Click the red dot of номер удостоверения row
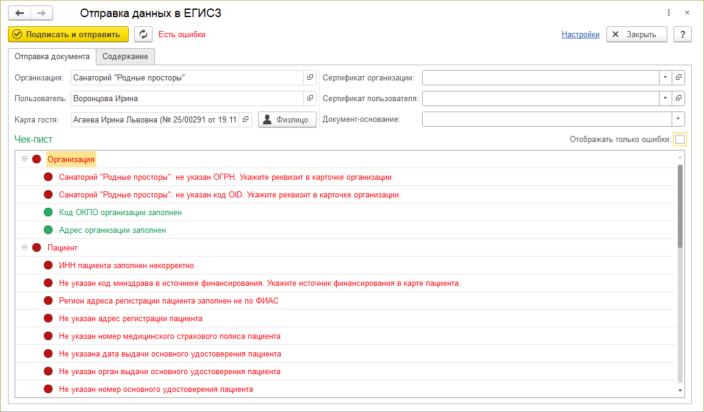 48,389
